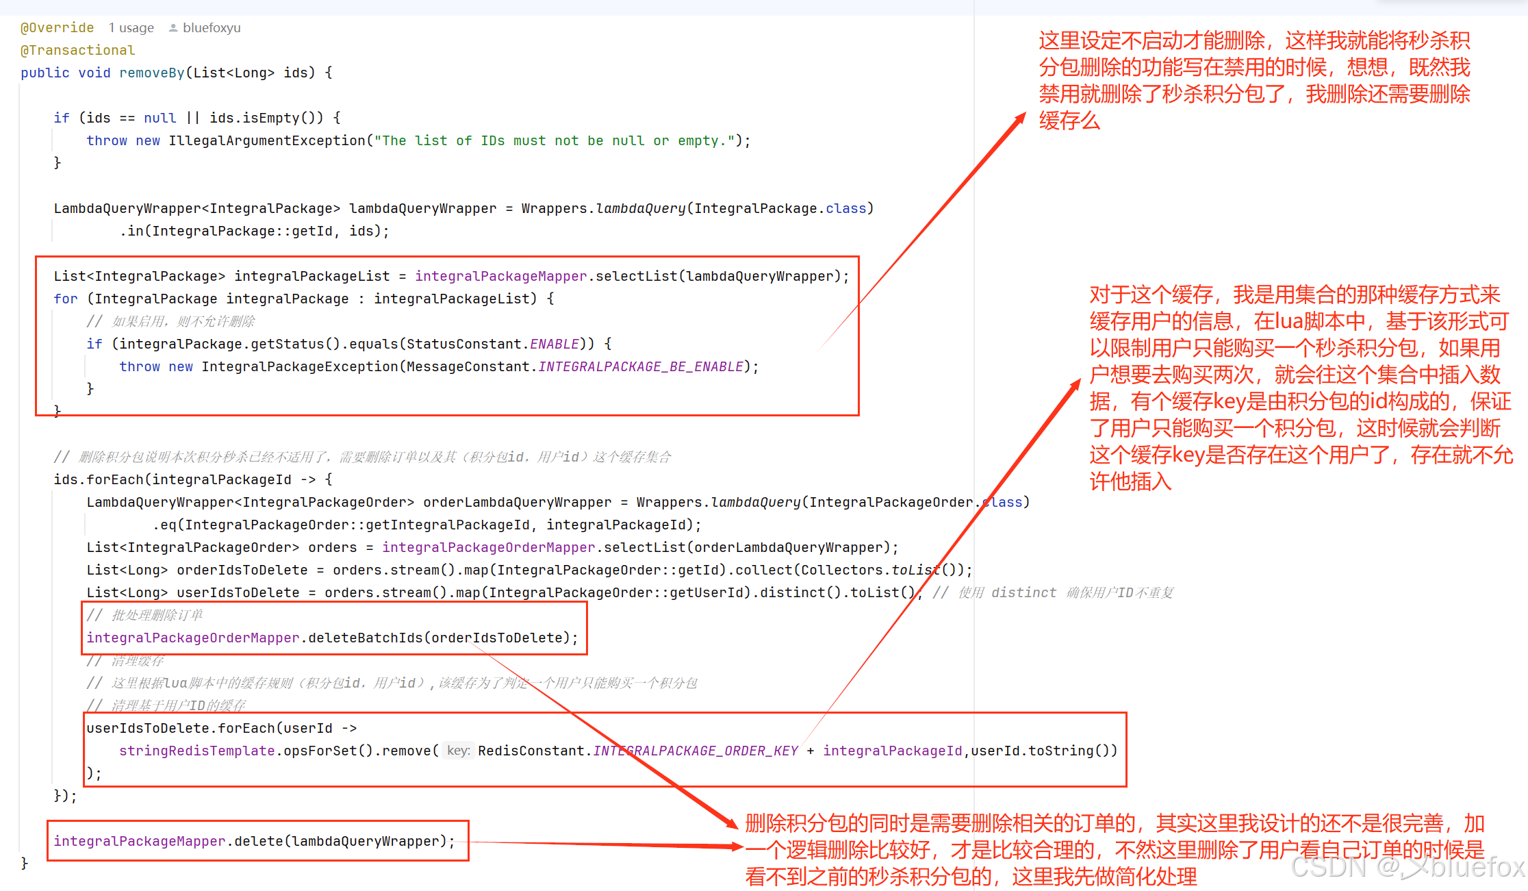Click IllegalArgumentException in the throw statement
1528x891 pixels.
point(267,141)
